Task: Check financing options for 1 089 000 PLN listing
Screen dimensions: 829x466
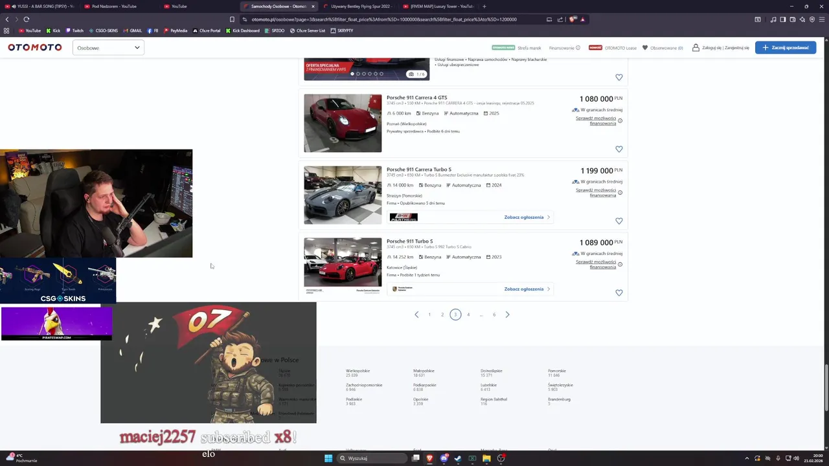Action: [x=596, y=265]
